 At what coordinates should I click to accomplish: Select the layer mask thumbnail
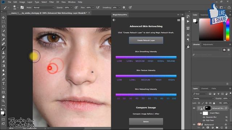tap(208, 108)
